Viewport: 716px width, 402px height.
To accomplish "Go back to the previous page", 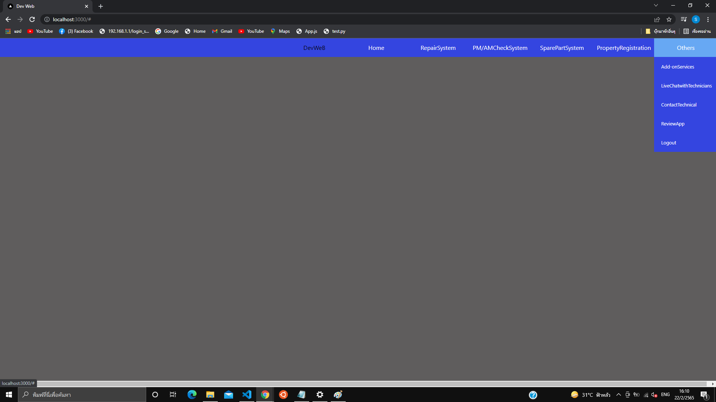I will (8, 19).
